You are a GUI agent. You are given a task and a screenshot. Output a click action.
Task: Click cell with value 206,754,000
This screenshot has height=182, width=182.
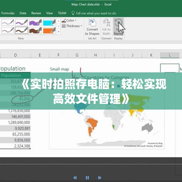pyautogui.click(x=15, y=93)
